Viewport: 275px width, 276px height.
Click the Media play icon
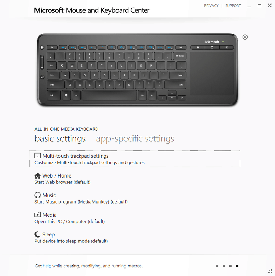pos(38,215)
